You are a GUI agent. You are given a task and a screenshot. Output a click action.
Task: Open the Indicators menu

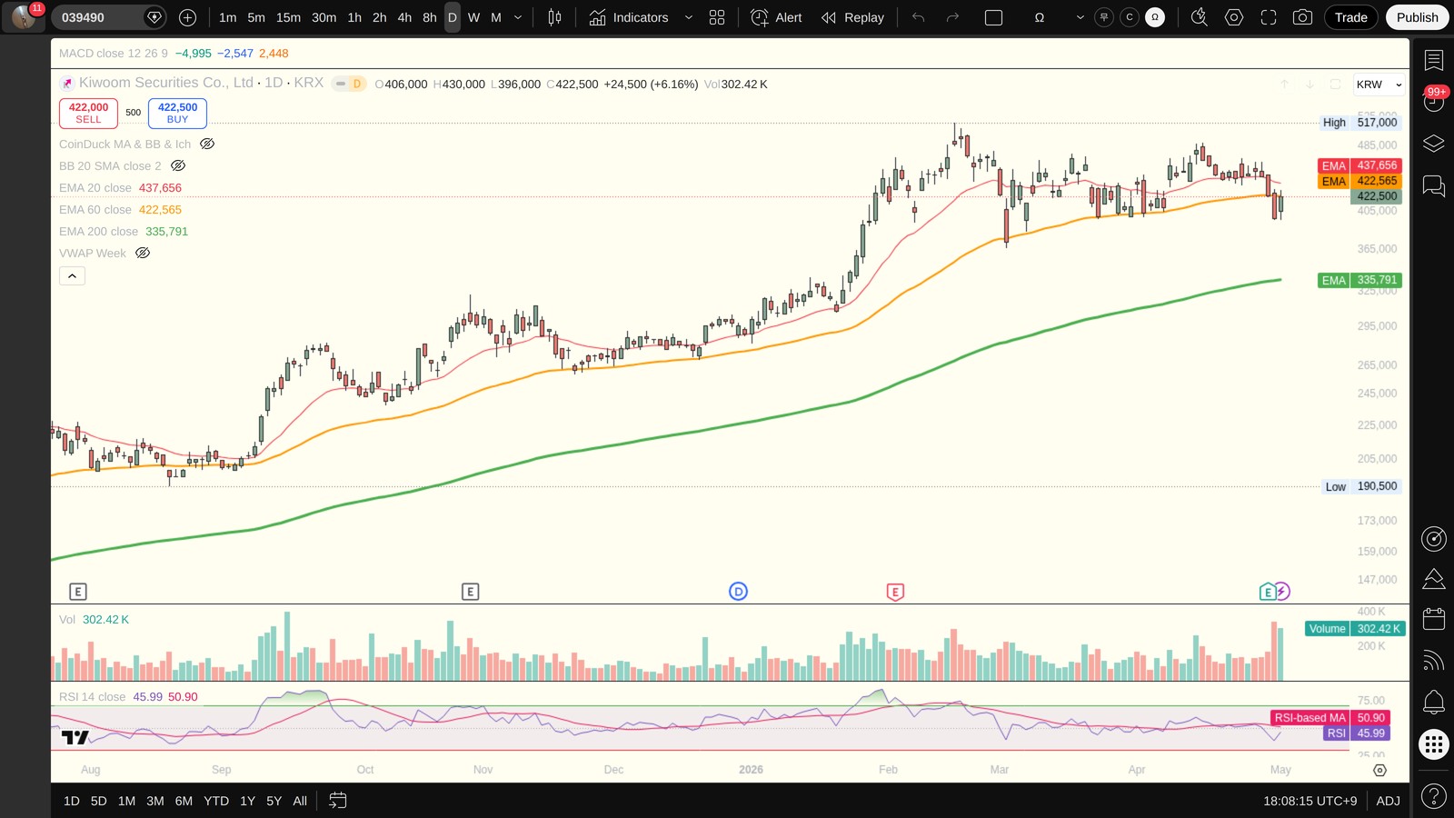point(629,17)
